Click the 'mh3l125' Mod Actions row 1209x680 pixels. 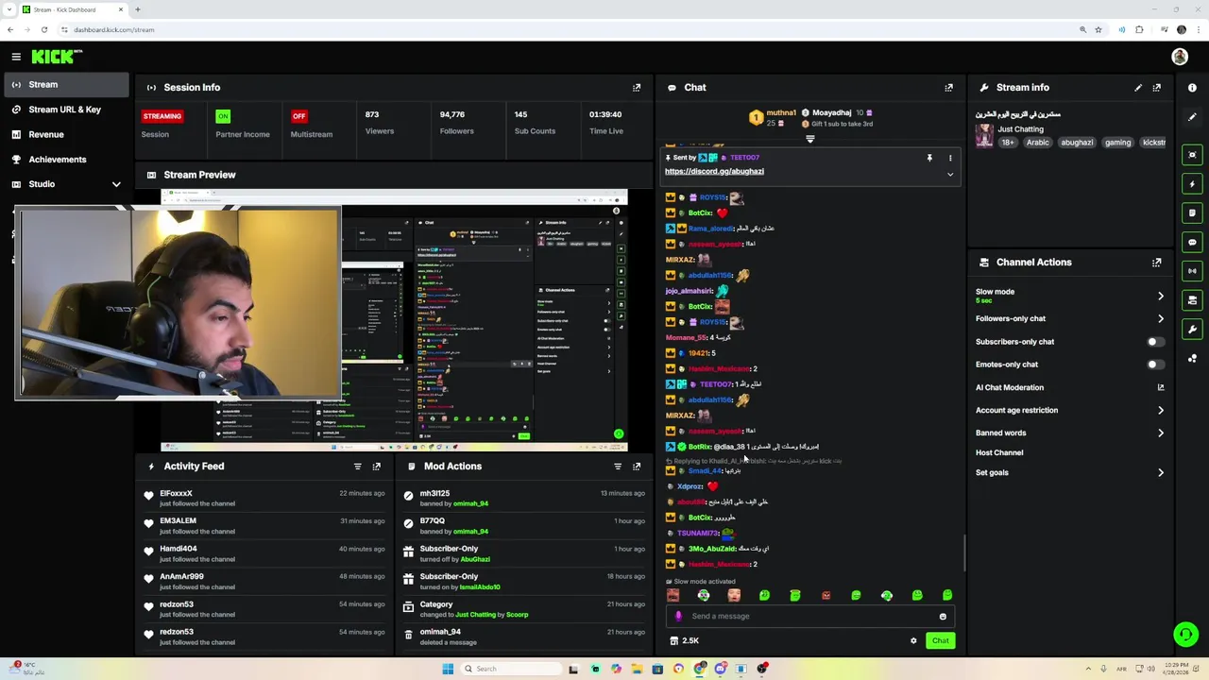tap(524, 499)
